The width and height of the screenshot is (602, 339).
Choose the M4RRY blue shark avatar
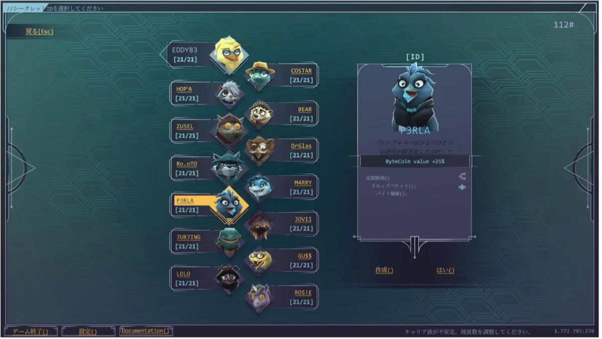click(x=259, y=187)
